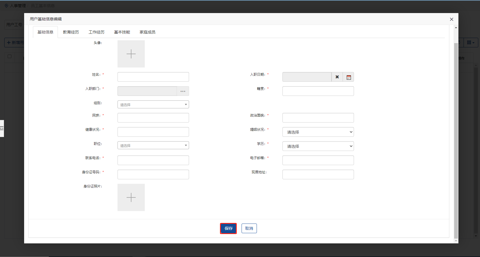This screenshot has width=480, height=257.
Task: Switch to the 家庭成员 tab
Action: pyautogui.click(x=147, y=32)
